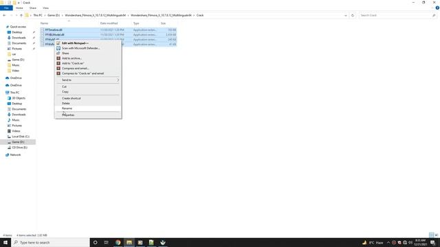
Task: Select the FFVBLModel.dll file
Action: 55,35
